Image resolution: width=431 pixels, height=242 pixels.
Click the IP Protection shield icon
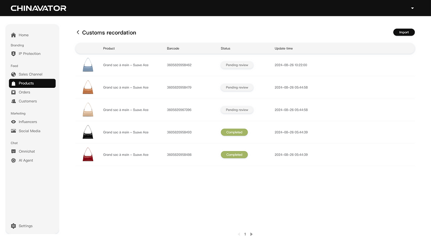point(13,54)
